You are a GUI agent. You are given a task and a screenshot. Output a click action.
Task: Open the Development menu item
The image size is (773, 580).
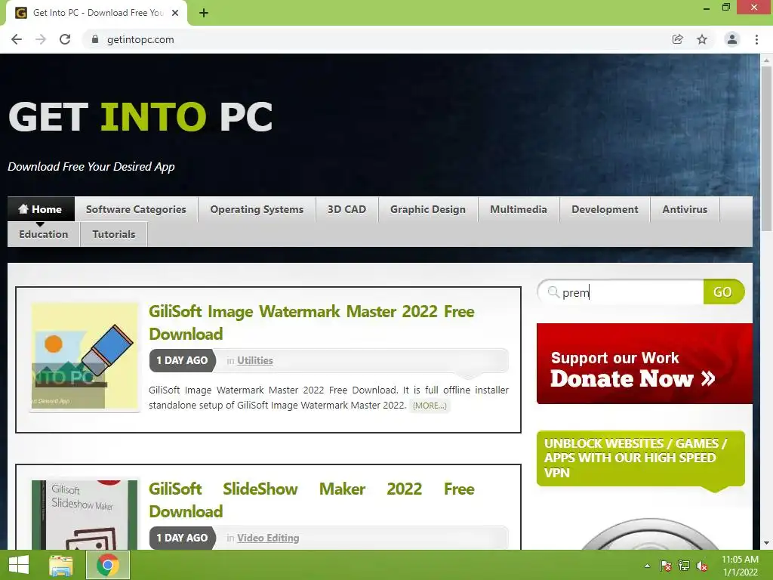point(605,209)
